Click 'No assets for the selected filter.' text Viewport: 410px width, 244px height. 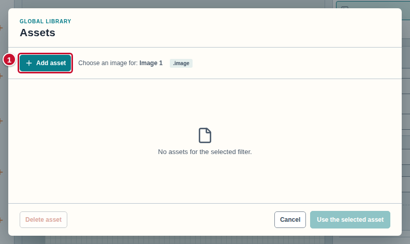[x=204, y=152]
